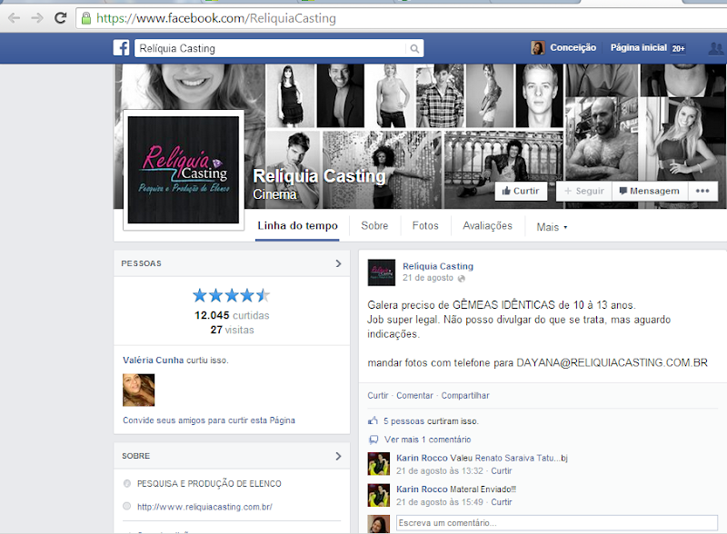Click Convide seus amigos para curtir link
Viewport: 727px width, 534px height.
(x=209, y=420)
